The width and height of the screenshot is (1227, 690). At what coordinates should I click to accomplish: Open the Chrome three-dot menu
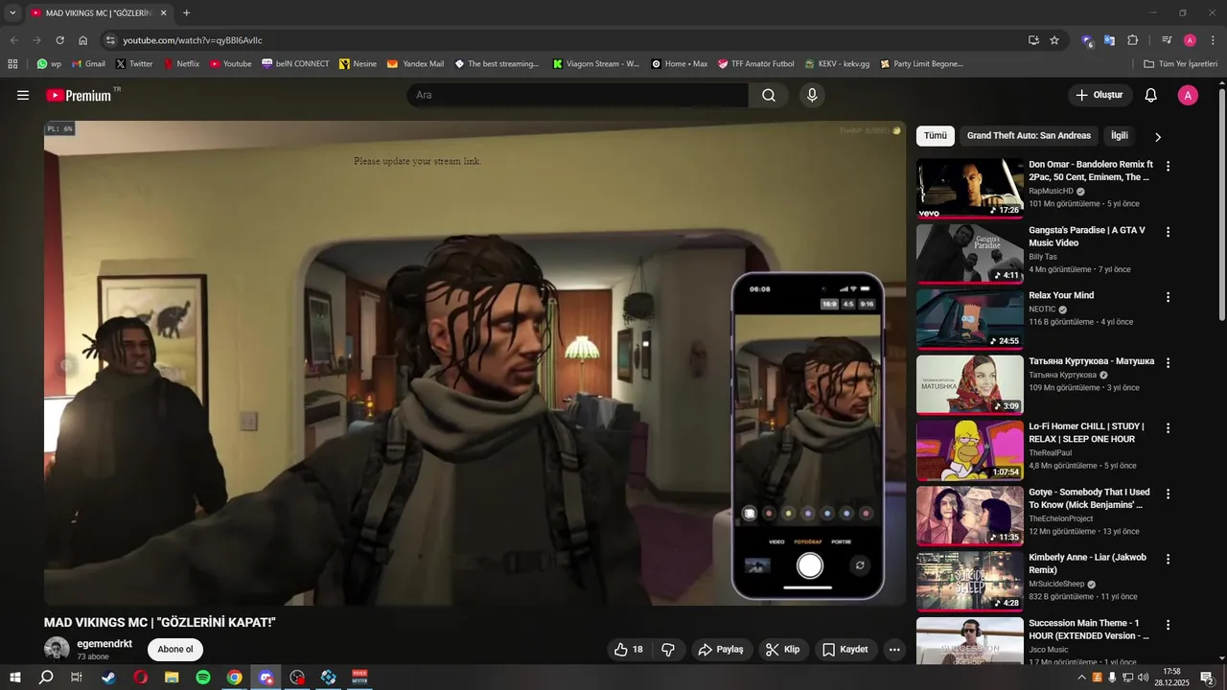[1213, 40]
